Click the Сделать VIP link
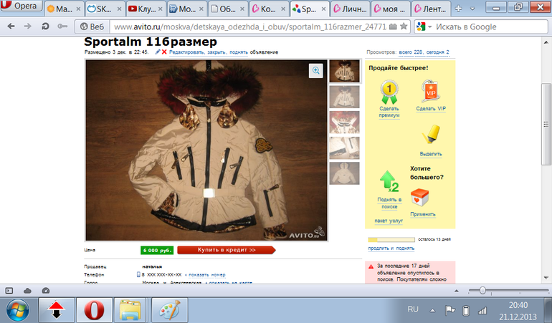This screenshot has width=552, height=323. pyautogui.click(x=431, y=109)
